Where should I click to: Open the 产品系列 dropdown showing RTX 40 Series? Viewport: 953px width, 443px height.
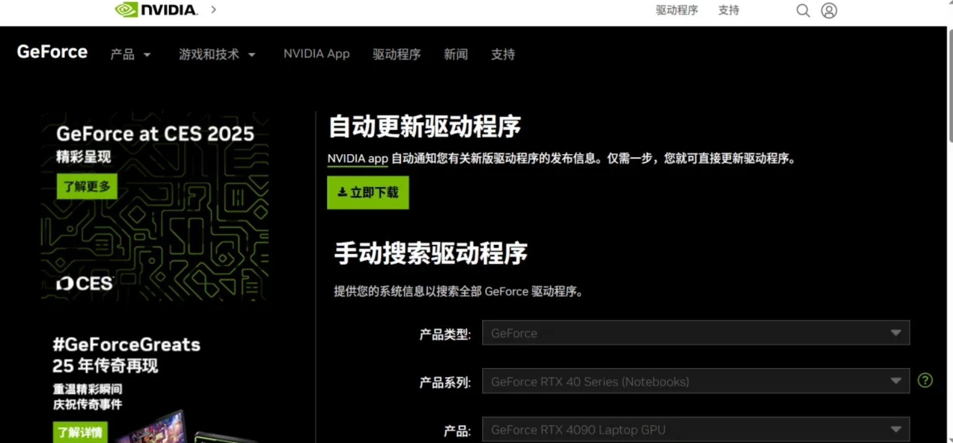click(x=695, y=381)
